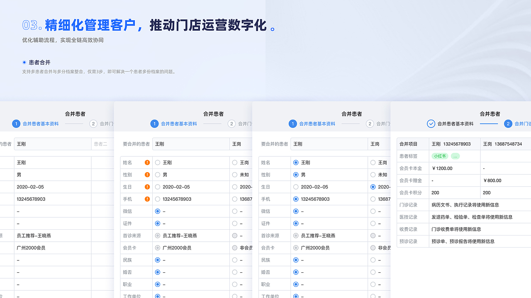This screenshot has height=298, width=531.
Task: Click the warning icon next to 姓名 row
Action: [x=148, y=162]
